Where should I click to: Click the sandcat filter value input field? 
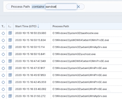point(61,7)
